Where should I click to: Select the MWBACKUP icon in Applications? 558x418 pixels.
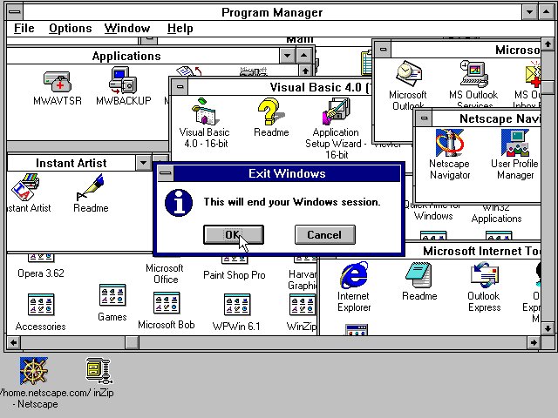[123, 80]
